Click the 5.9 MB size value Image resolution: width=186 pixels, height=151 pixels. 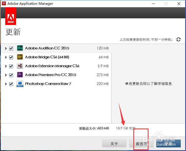[x=103, y=66]
